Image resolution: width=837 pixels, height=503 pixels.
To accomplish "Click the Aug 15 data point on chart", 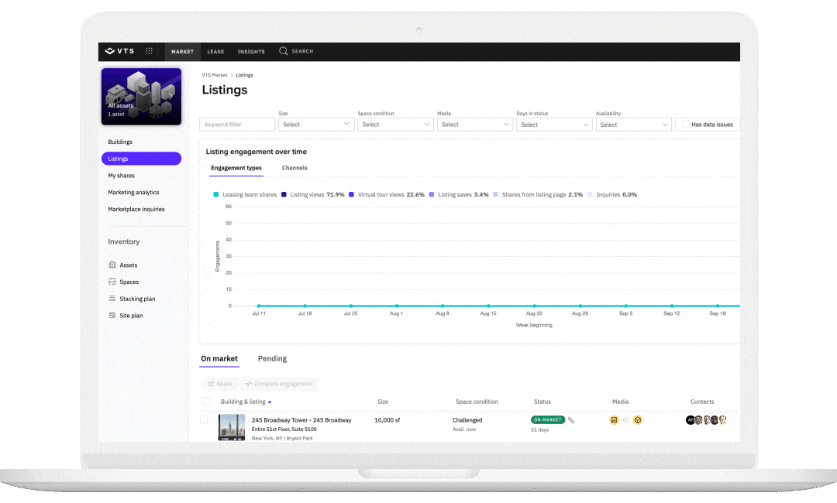I will pyautogui.click(x=488, y=306).
